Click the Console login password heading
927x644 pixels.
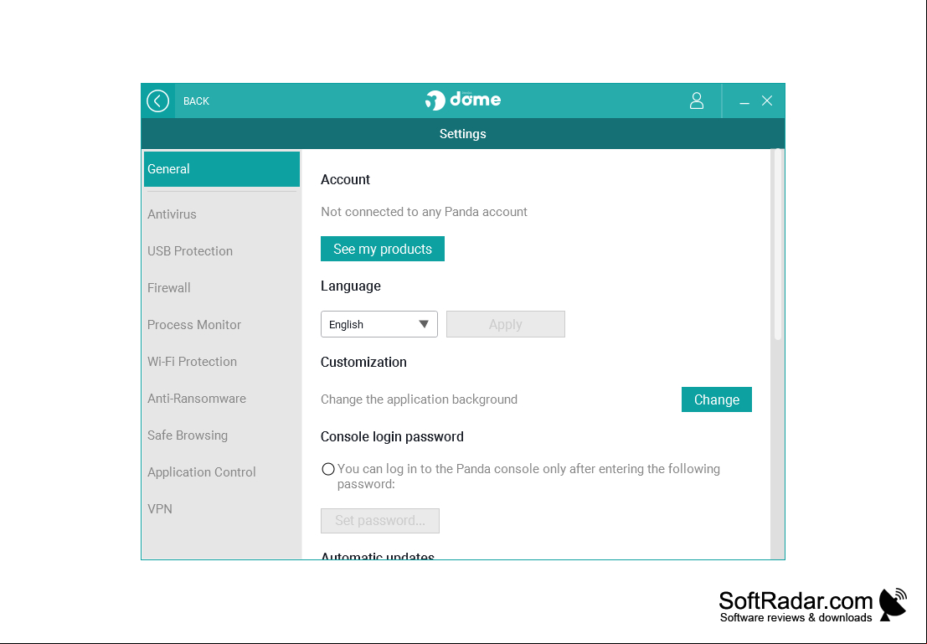392,437
